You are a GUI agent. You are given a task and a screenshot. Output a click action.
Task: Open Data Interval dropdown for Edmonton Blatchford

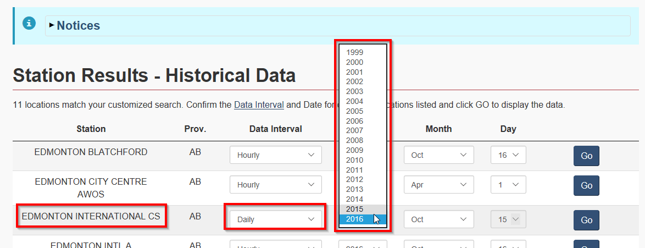pos(275,155)
